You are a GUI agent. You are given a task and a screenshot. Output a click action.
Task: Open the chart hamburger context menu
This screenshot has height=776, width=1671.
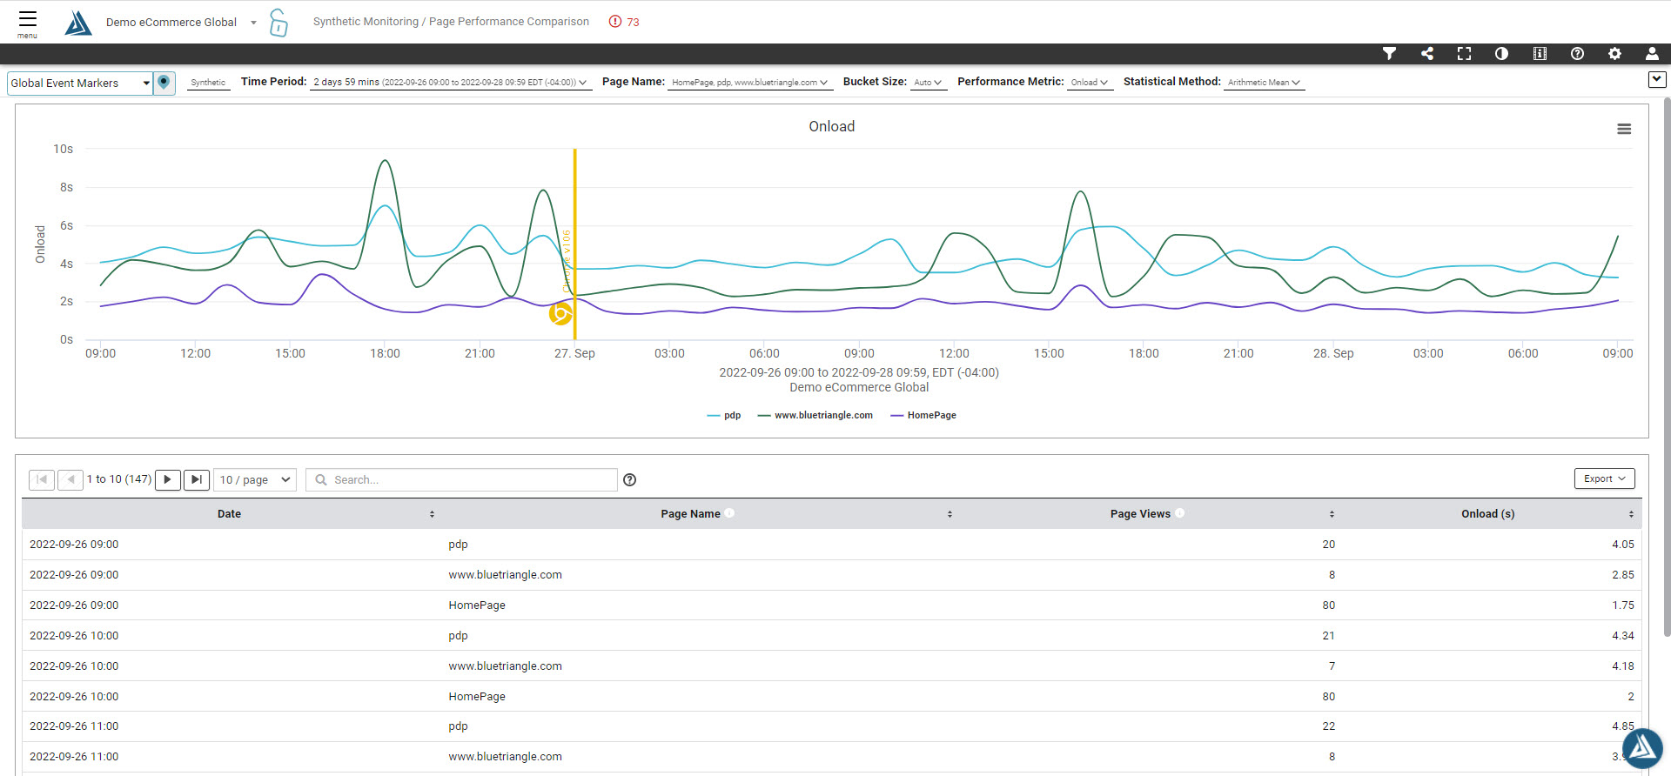(x=1624, y=129)
